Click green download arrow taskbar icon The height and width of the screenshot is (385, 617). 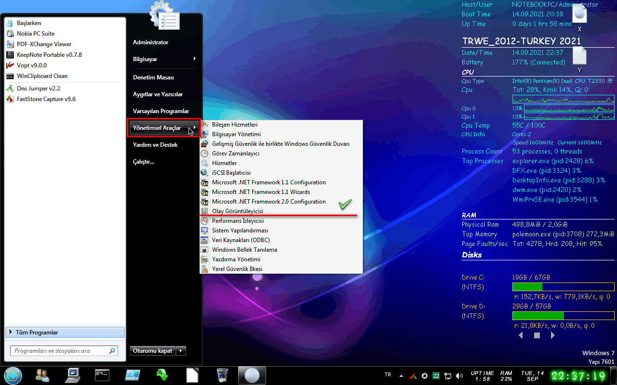pos(162,375)
